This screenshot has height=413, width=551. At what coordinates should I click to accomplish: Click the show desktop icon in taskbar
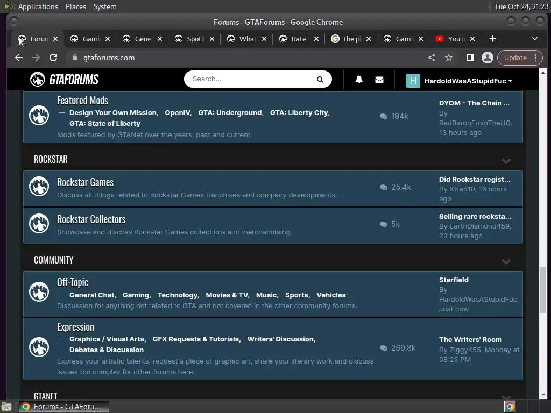click(6, 407)
